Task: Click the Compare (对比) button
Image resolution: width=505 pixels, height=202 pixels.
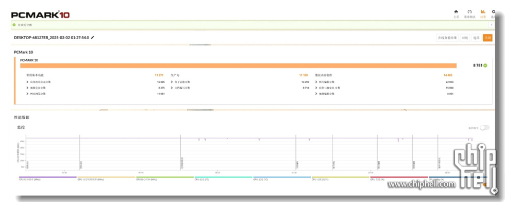Action: 465,38
